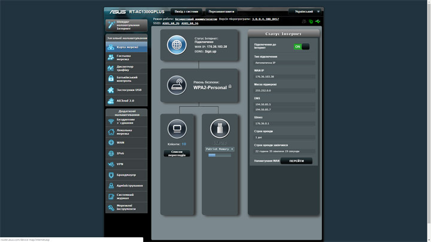Open the Український language dropdown
This screenshot has height=242, width=431.
pos(305,12)
